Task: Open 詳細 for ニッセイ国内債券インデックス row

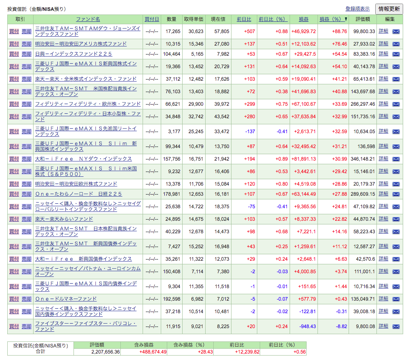Action: coord(383,311)
